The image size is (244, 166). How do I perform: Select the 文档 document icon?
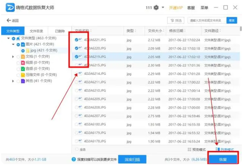pos(23,56)
